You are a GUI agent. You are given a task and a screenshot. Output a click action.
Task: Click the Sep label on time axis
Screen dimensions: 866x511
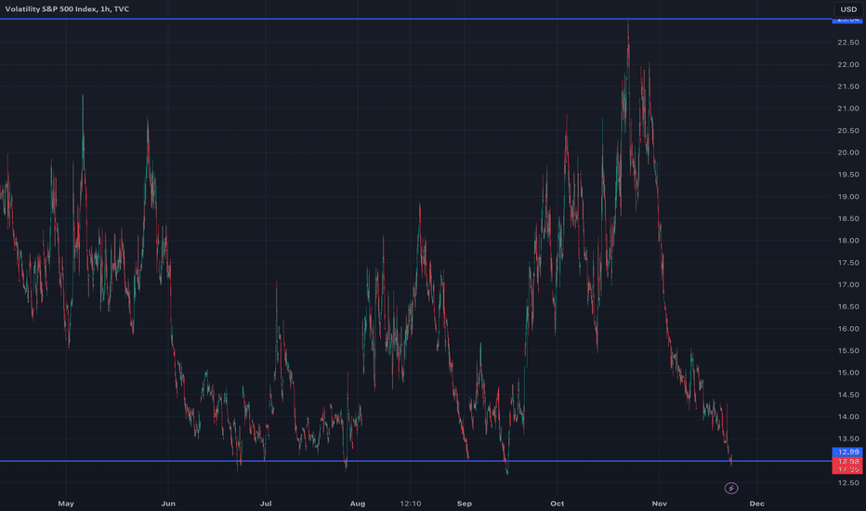(465, 504)
